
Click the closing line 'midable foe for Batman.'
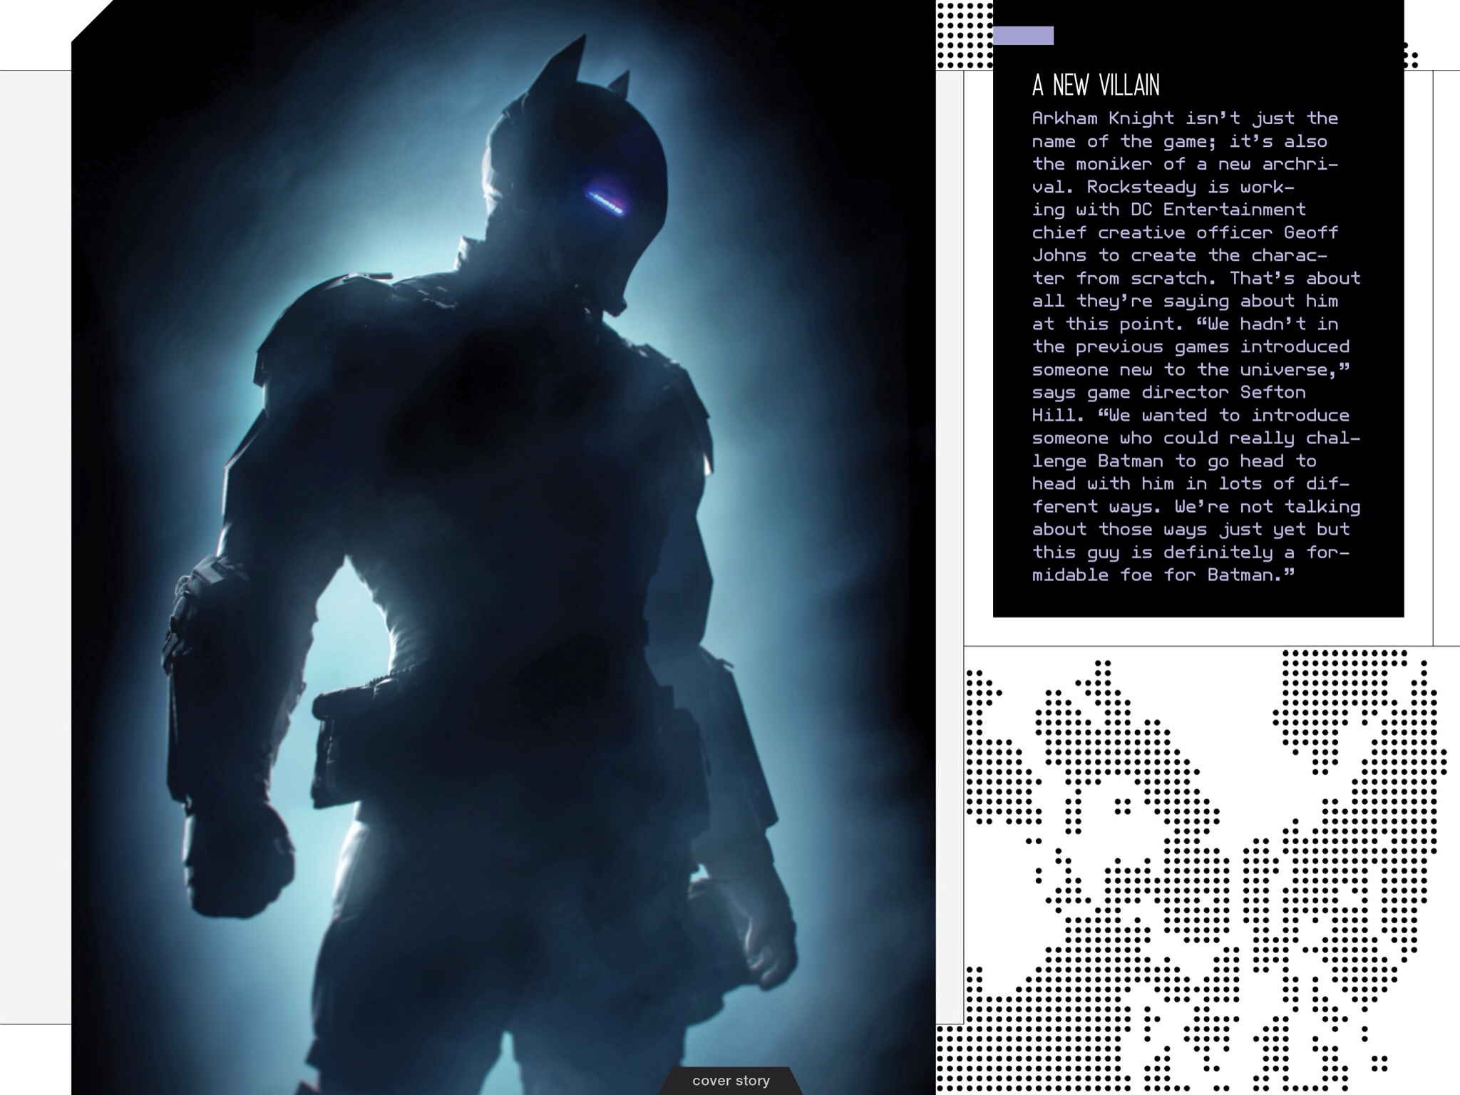pos(1163,575)
